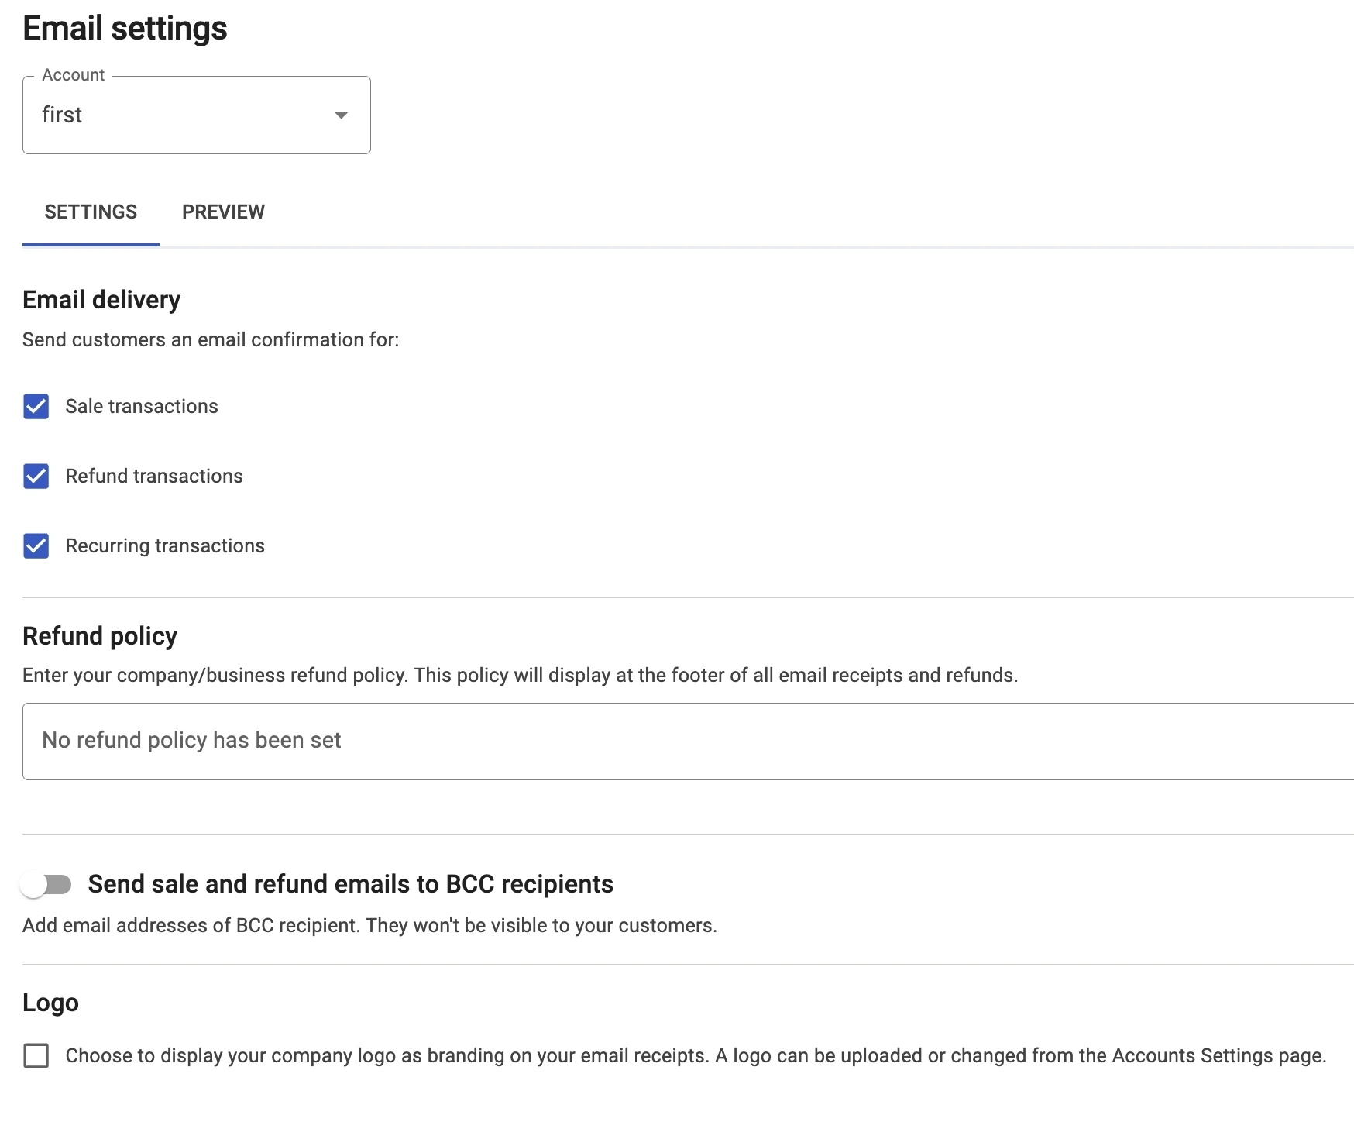Switch to the Preview tab
Screen dimensions: 1354x1139
point(223,212)
